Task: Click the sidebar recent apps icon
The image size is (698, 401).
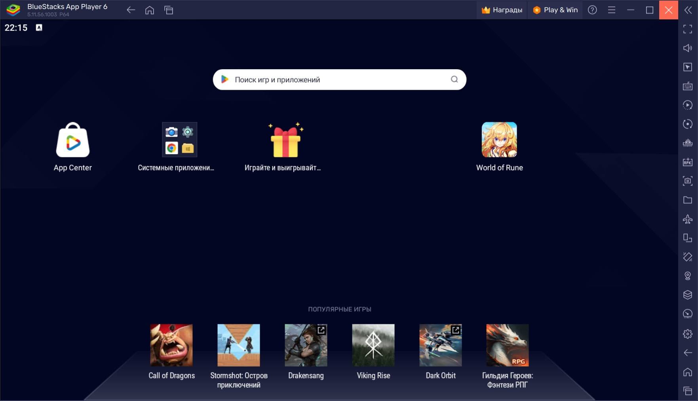Action: point(688,391)
